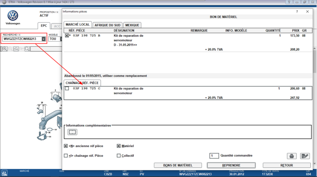The height and width of the screenshot is (177, 317).
Task: Click the dialog scrollbar down arrow
Action: [x=314, y=163]
